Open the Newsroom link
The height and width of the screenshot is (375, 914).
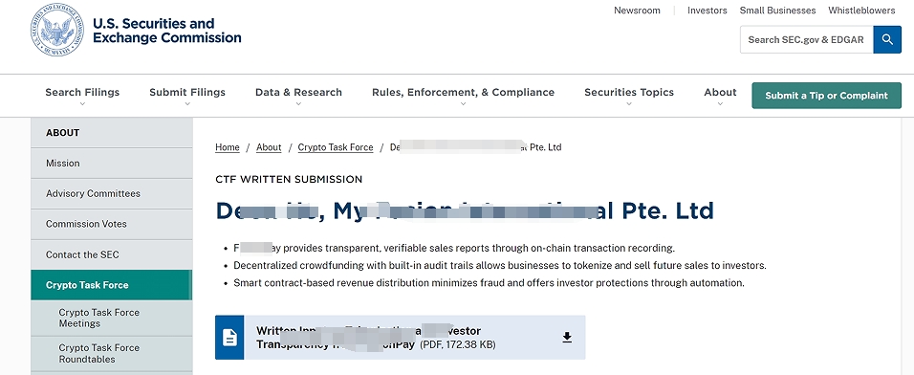pyautogui.click(x=637, y=11)
